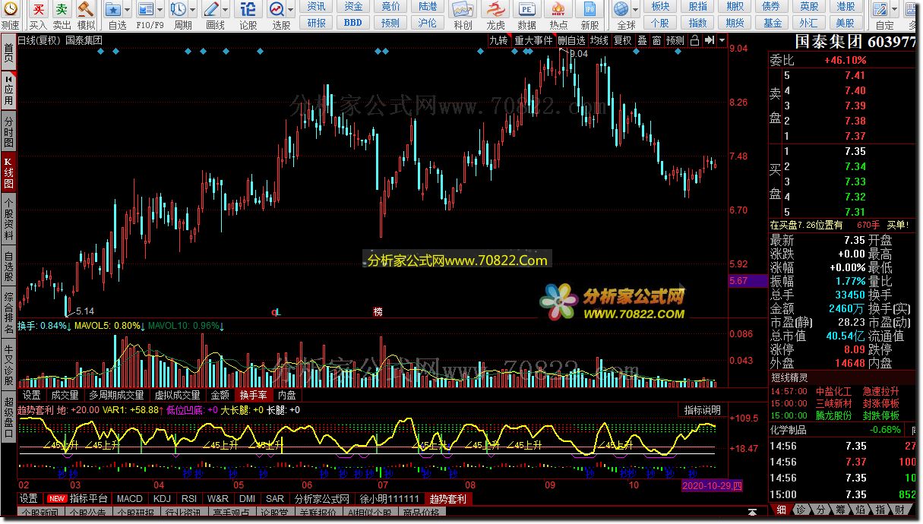This screenshot has width=923, height=524.
Task: Toggle the 预测 button in chart toolbar
Action: tap(675, 40)
